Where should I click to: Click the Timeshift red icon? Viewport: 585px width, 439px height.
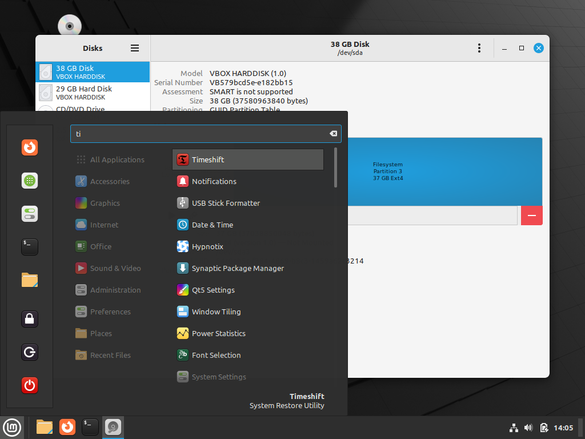(182, 160)
